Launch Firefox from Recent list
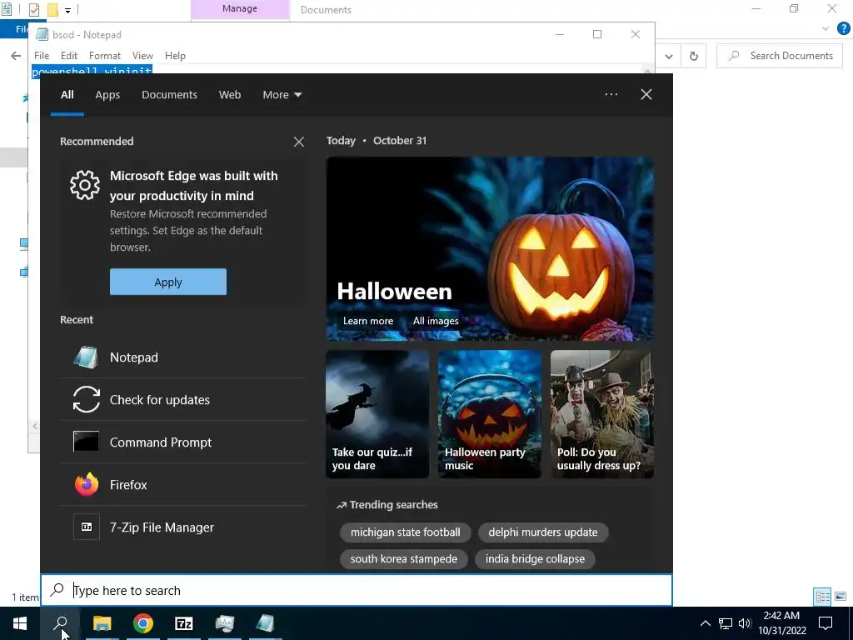 pyautogui.click(x=183, y=484)
